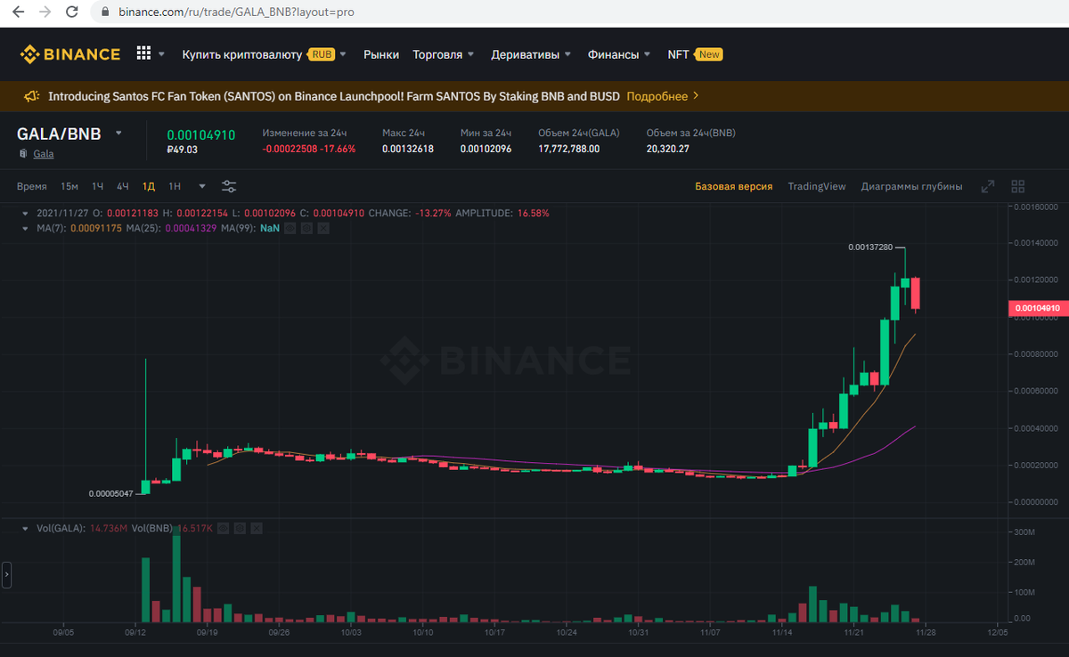Image resolution: width=1069 pixels, height=657 pixels.
Task: Collapse the Vol(GALA) legend row
Action: [x=25, y=528]
